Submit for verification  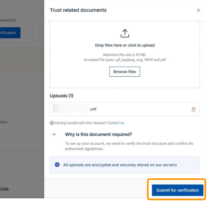point(177,190)
